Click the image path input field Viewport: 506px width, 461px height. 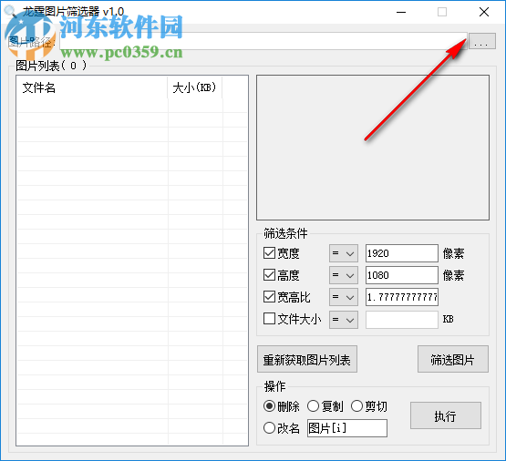263,41
